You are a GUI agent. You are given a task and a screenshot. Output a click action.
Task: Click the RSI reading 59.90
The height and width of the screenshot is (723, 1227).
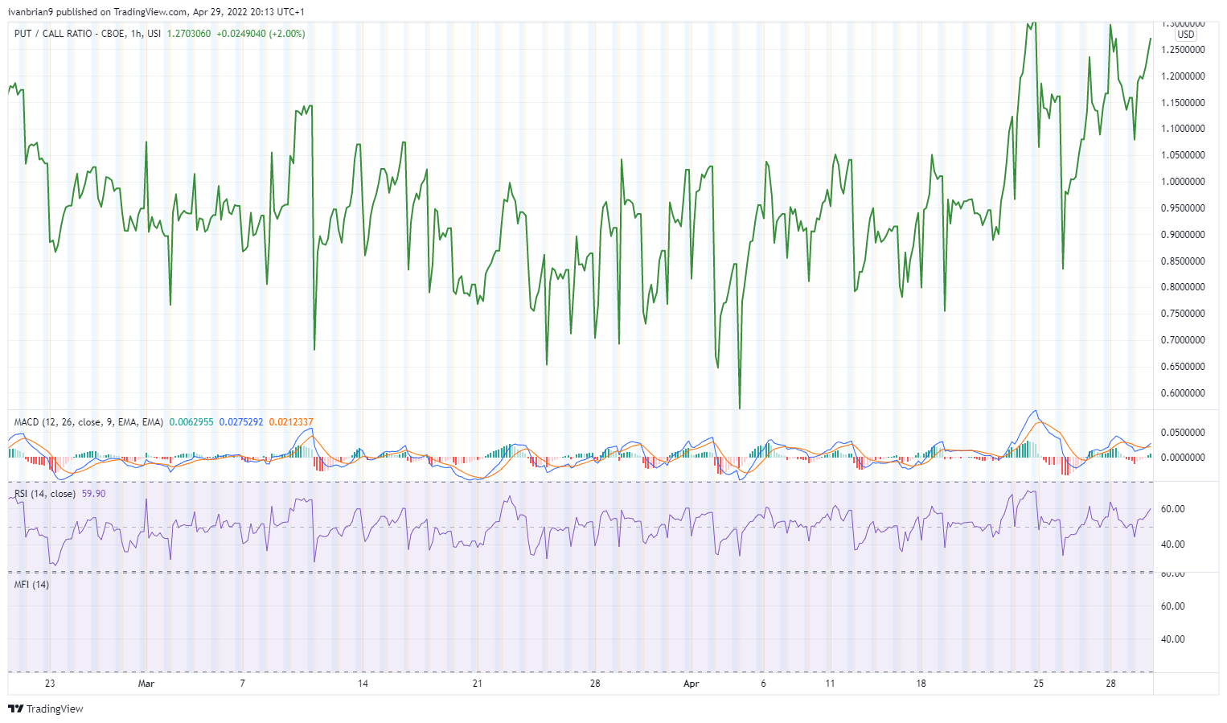(93, 494)
